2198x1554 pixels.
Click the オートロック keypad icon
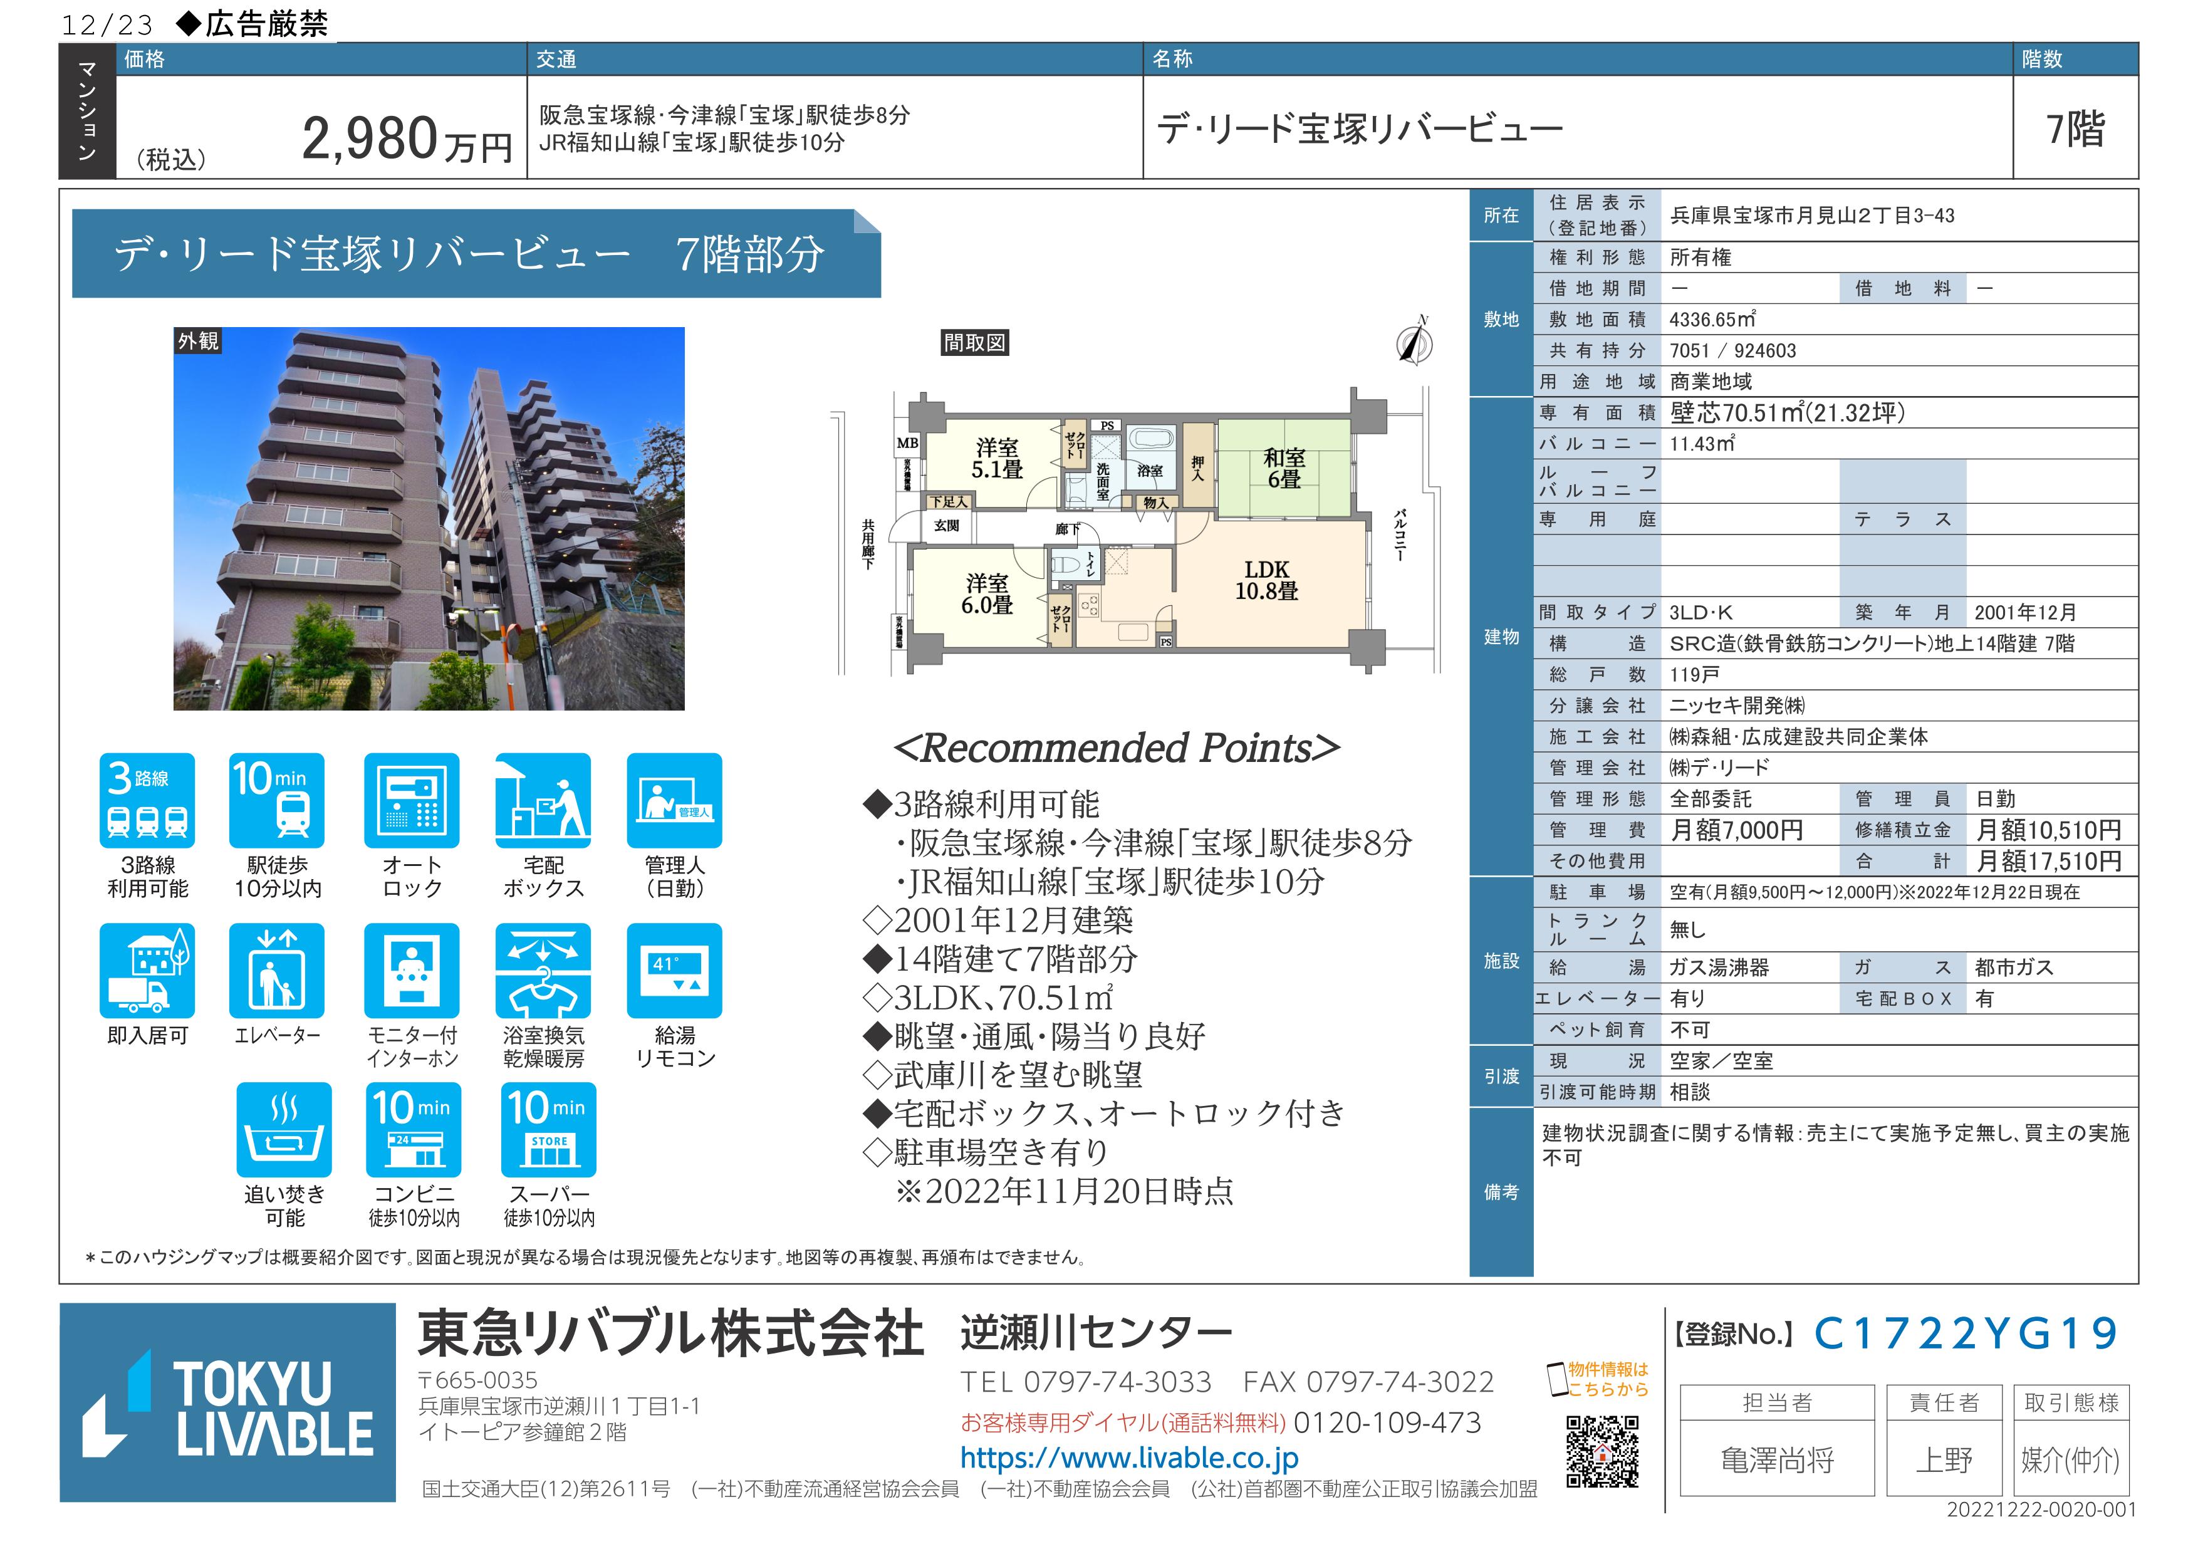point(412,800)
